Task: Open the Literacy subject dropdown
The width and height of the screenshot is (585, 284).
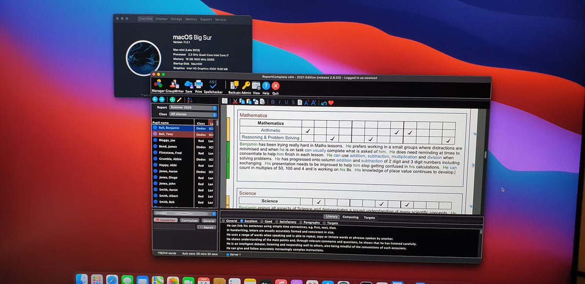Action: (x=180, y=213)
